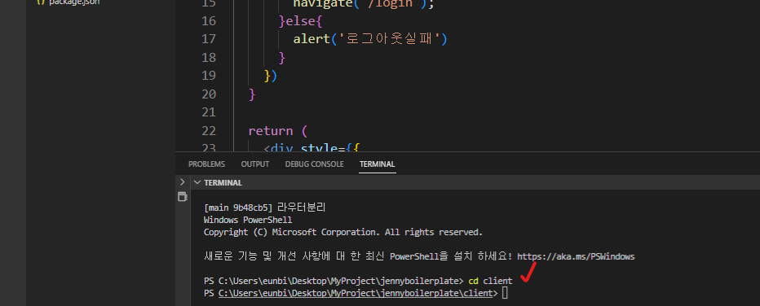Select the TERMINAL panel tab

point(377,164)
